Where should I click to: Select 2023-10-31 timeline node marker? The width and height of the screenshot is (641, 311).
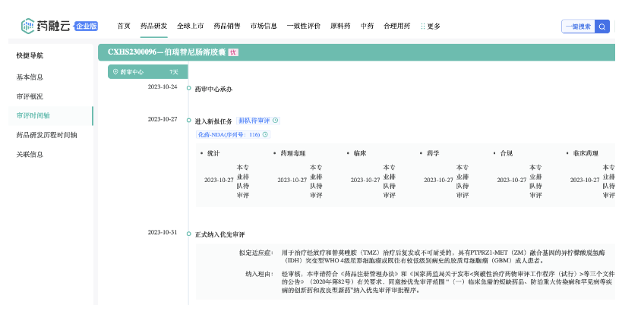(188, 234)
